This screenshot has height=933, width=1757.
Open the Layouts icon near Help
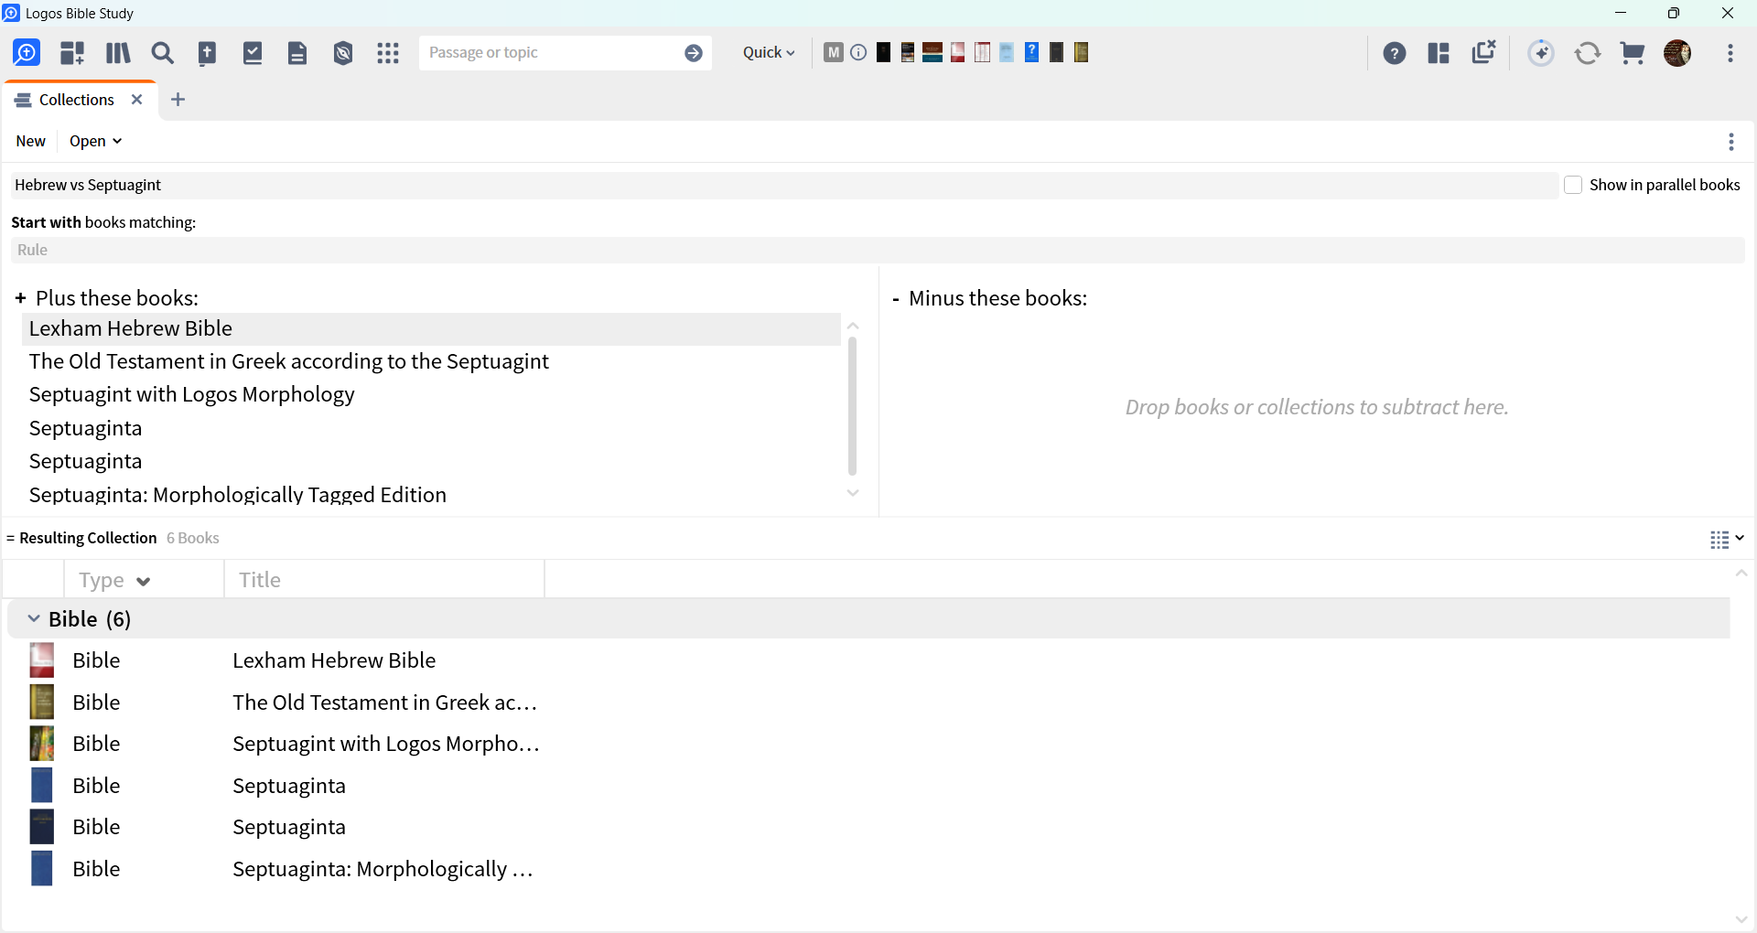pos(1439,53)
